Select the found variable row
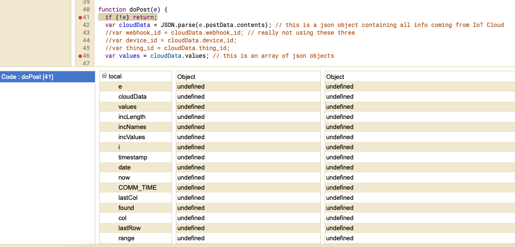 click(126, 208)
